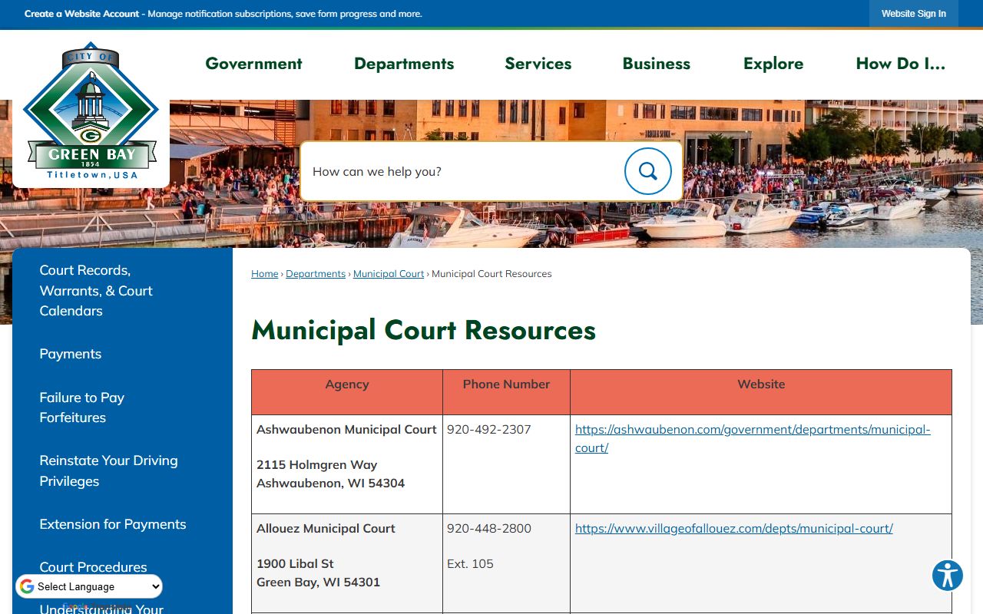Image resolution: width=983 pixels, height=614 pixels.
Task: Select phone number 920-492-2307
Action: tap(489, 429)
